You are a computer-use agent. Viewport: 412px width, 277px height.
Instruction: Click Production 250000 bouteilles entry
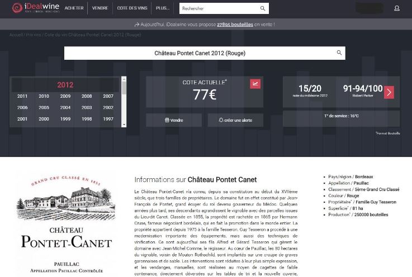pos(358,214)
